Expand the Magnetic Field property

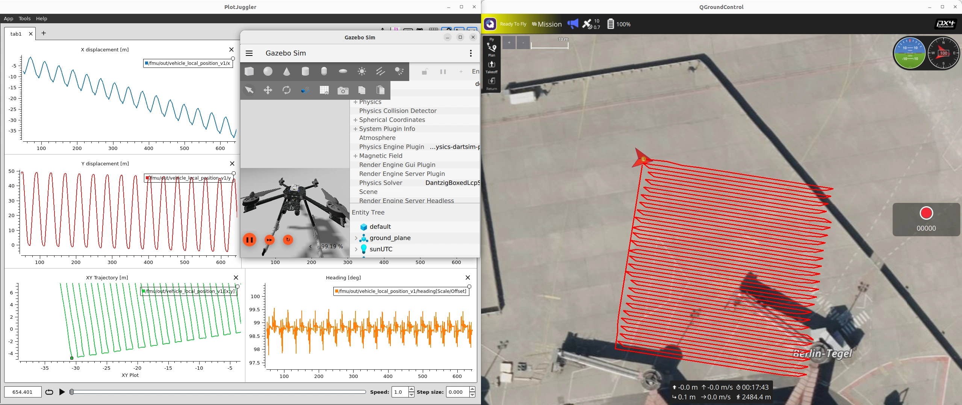355,156
